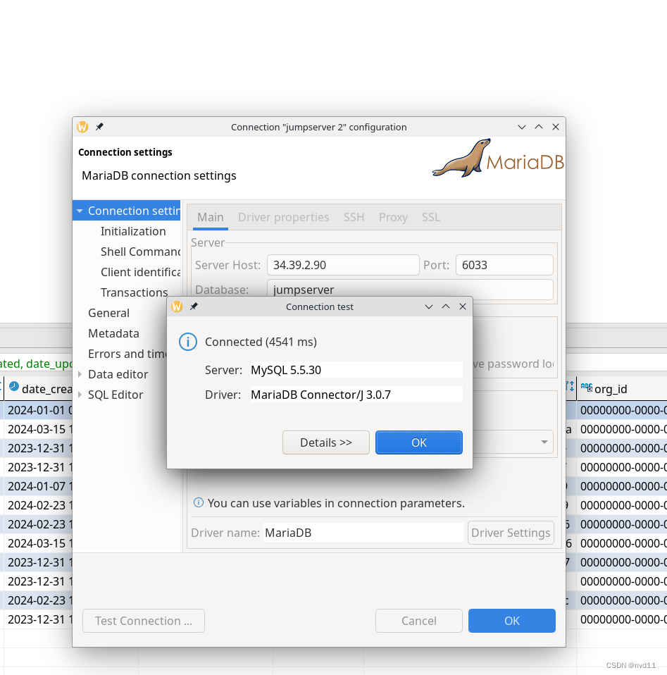Click the Test Connection ... button
This screenshot has width=667, height=675.
pos(143,621)
